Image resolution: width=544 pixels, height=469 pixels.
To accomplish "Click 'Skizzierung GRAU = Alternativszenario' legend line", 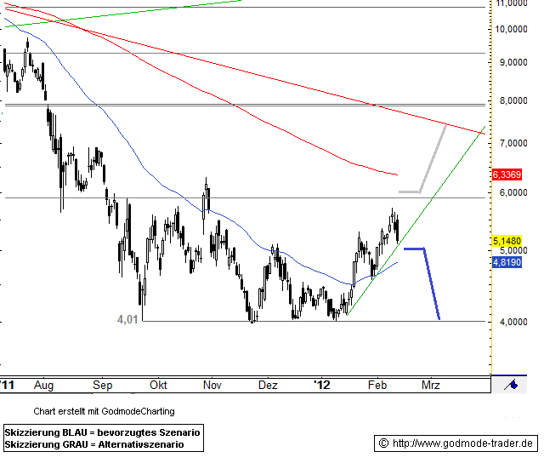I will click(x=94, y=444).
